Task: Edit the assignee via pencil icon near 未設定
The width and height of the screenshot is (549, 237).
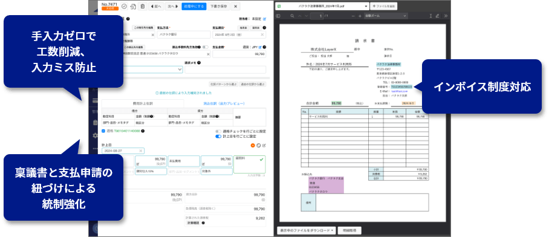Action: (x=264, y=19)
